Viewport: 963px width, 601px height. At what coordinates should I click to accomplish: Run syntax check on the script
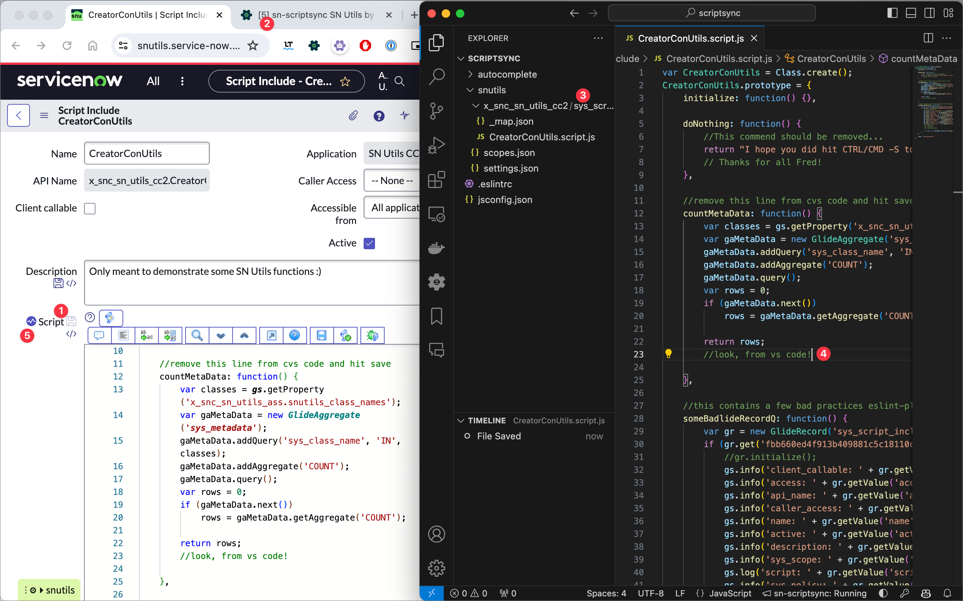tap(345, 335)
